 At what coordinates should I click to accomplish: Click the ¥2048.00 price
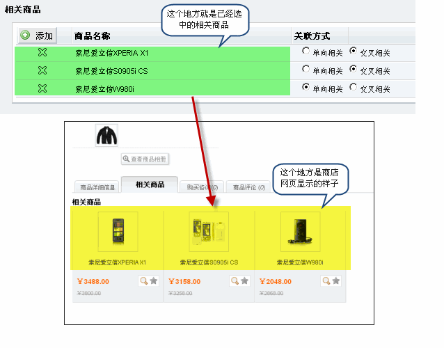click(275, 281)
